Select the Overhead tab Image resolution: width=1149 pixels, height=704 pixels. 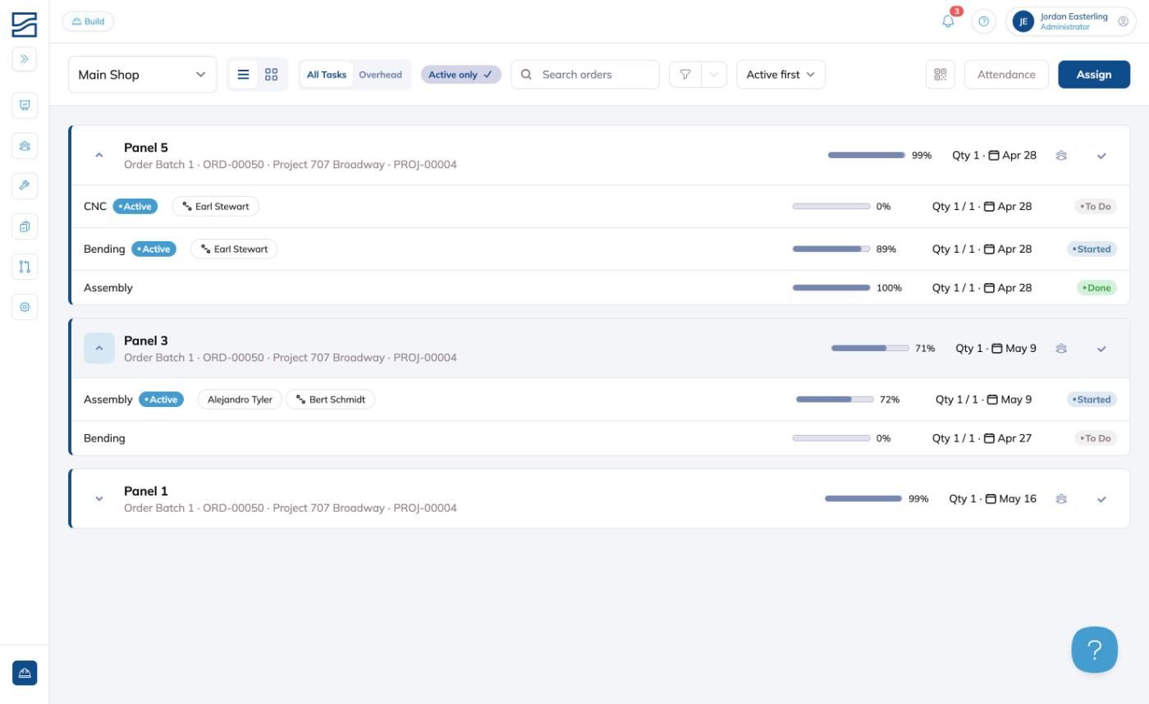tap(380, 75)
